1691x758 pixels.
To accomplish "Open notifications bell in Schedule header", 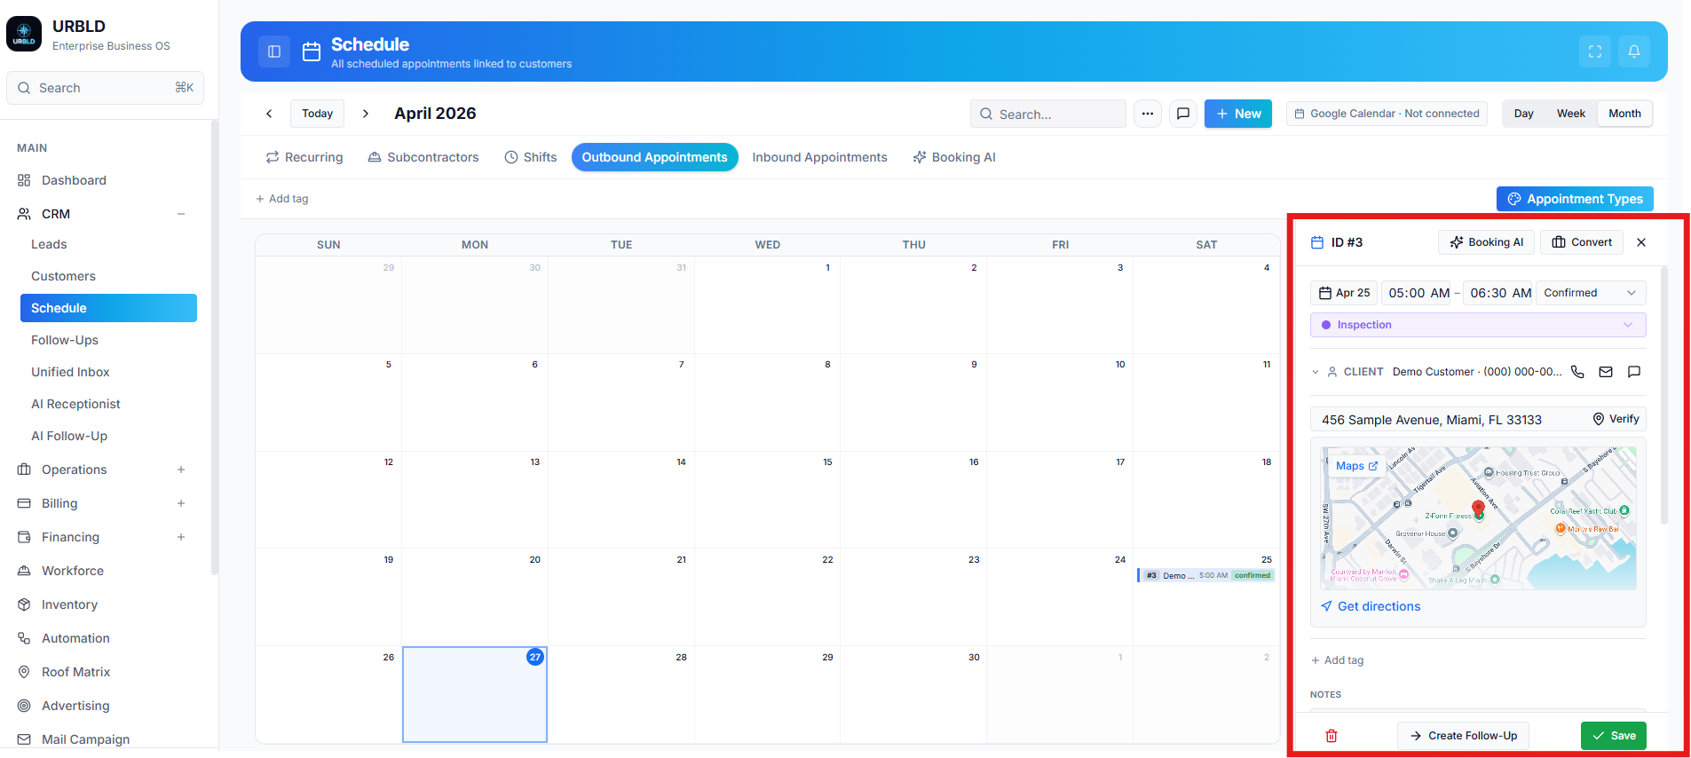I will [1634, 51].
